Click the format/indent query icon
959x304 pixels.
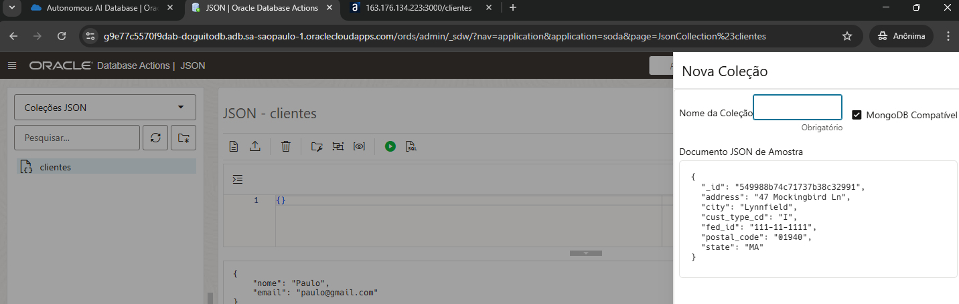(x=238, y=180)
